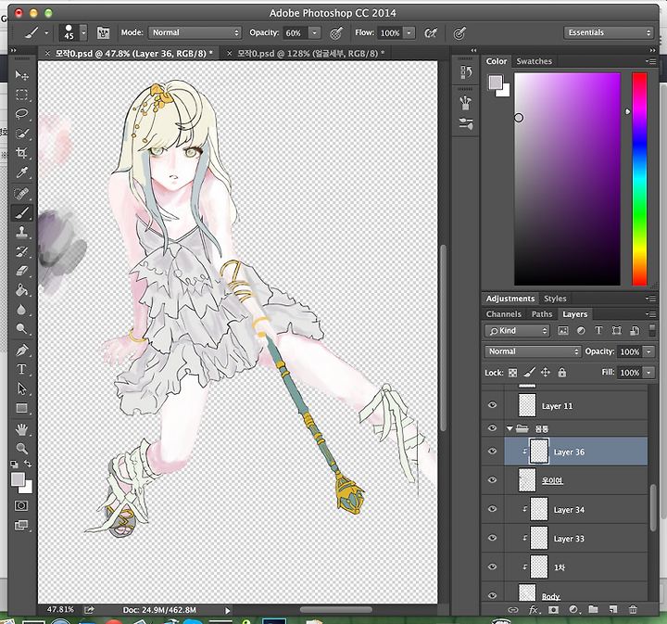Viewport: 667px width, 624px height.
Task: Switch to the Styles tab
Action: [x=555, y=299]
